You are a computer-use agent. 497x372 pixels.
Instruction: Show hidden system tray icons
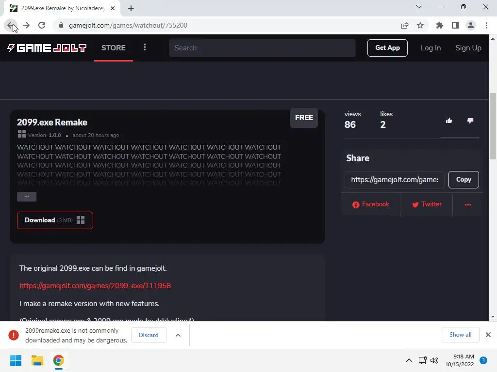(409, 360)
